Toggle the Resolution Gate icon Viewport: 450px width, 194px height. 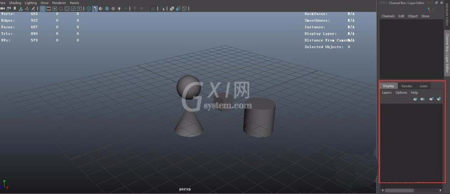(54, 9)
